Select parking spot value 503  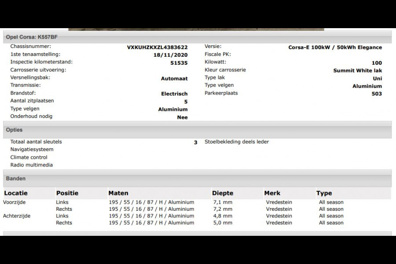(x=377, y=94)
